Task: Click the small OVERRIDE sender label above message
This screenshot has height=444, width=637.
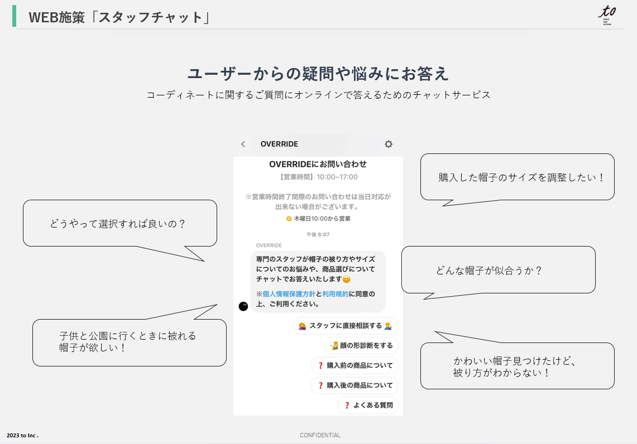Action: pos(269,245)
